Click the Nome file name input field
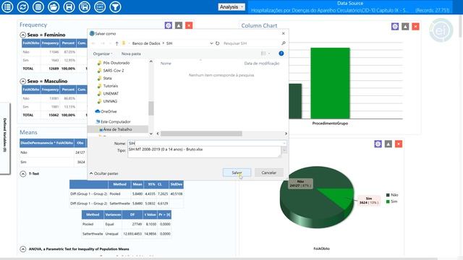The height and width of the screenshot is (260, 463). 205,143
